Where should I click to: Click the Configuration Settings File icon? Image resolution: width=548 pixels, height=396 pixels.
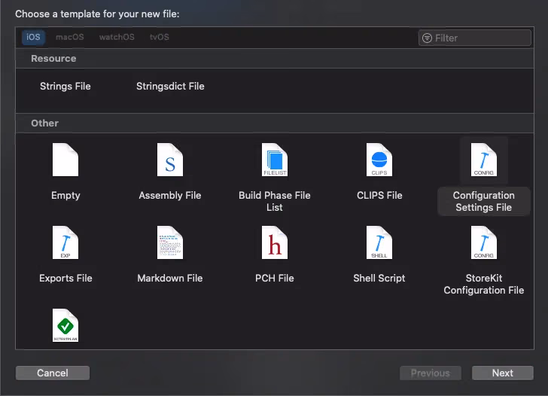coord(483,160)
